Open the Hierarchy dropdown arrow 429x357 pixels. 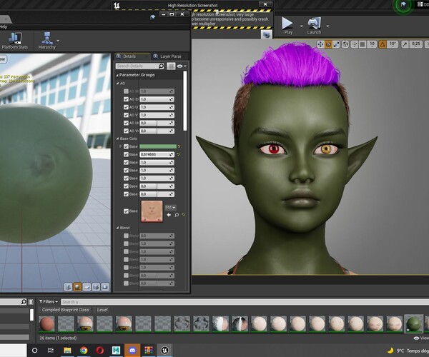[58, 41]
